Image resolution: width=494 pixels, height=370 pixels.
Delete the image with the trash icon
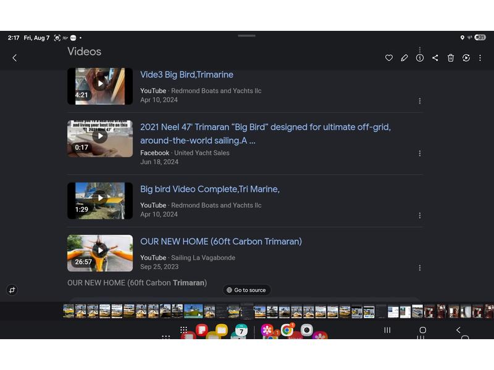451,58
